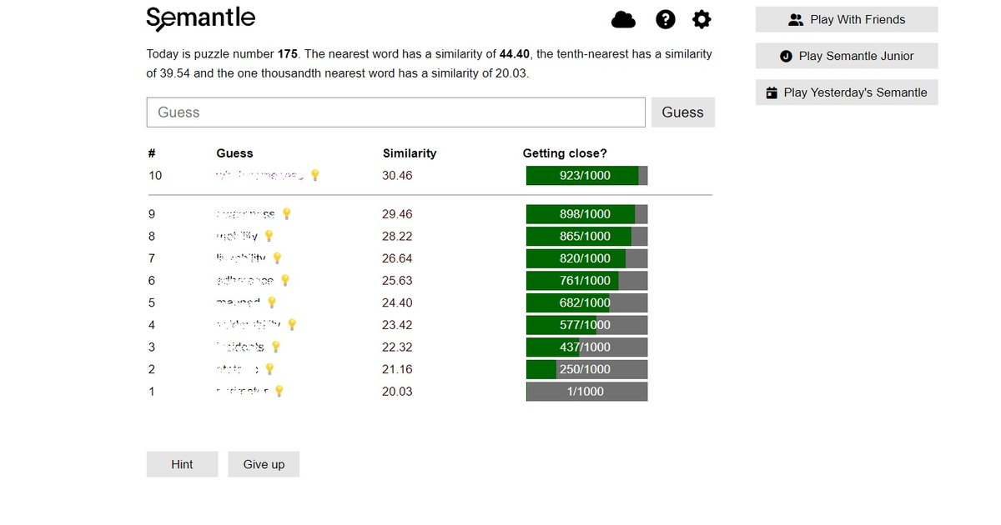The height and width of the screenshot is (525, 1001).
Task: Select the last row's similarity 20.03
Action: pos(397,391)
